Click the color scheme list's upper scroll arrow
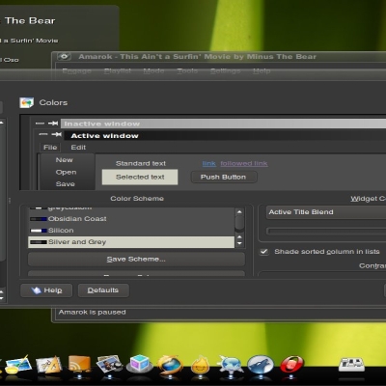The height and width of the screenshot is (386, 386). pyautogui.click(x=239, y=212)
